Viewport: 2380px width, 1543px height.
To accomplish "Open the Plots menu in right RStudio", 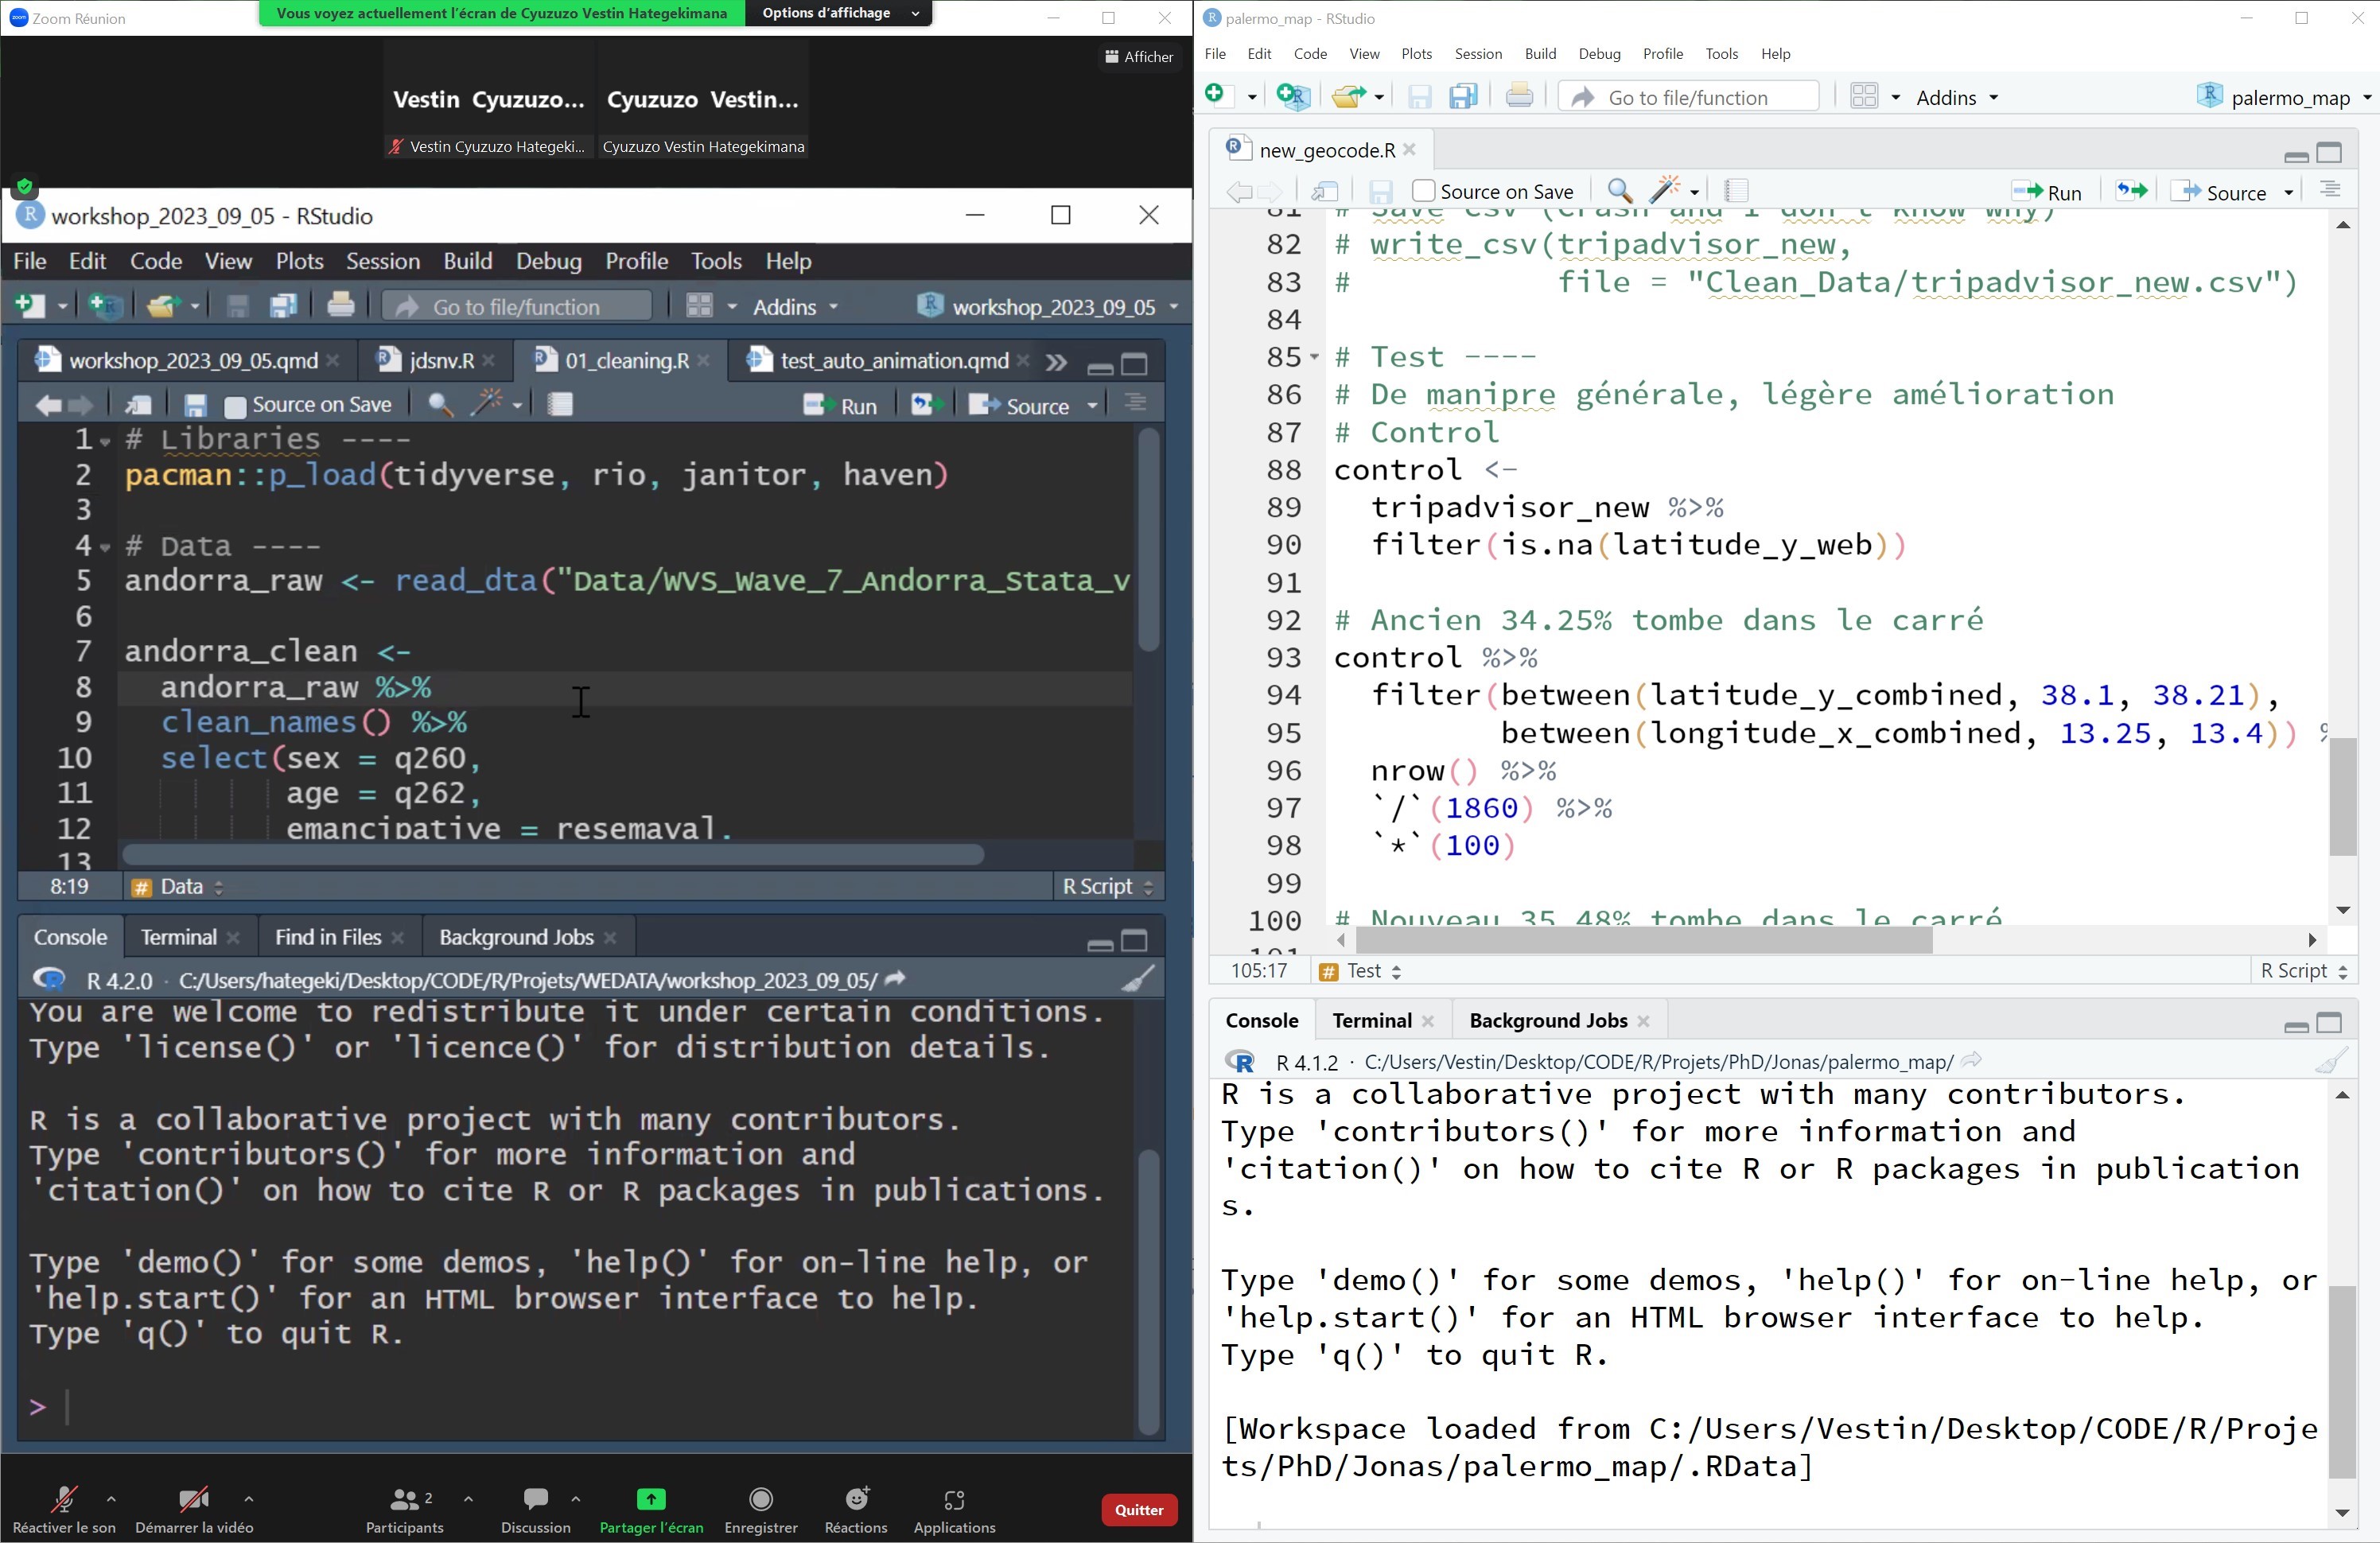I will coord(1415,54).
